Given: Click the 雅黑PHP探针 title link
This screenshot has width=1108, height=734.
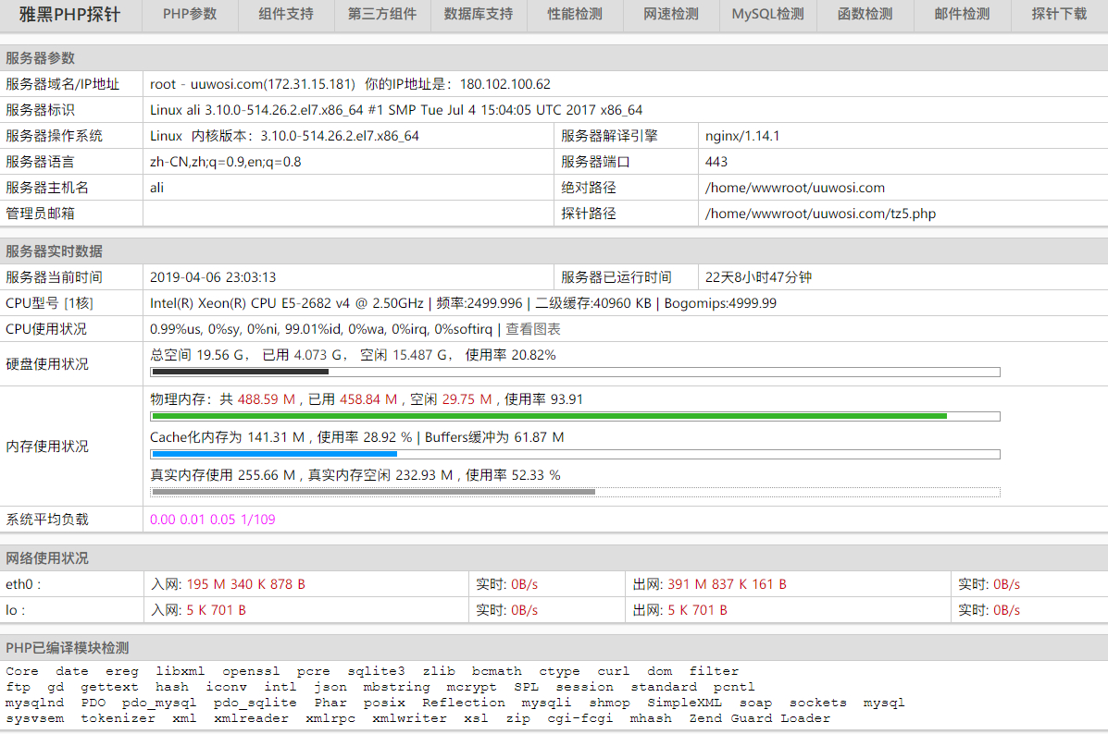Looking at the screenshot, I should tap(71, 15).
